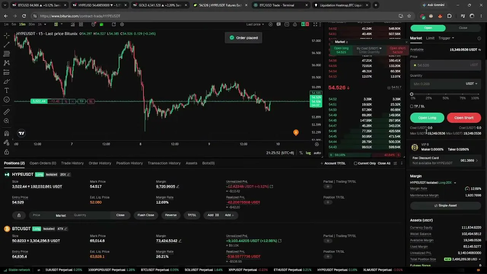Click the lock drawing mode pencil icon

[6, 142]
